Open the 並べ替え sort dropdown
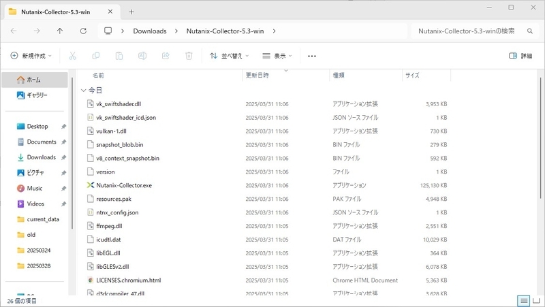Viewport: 545px width, 307px height. coord(230,56)
